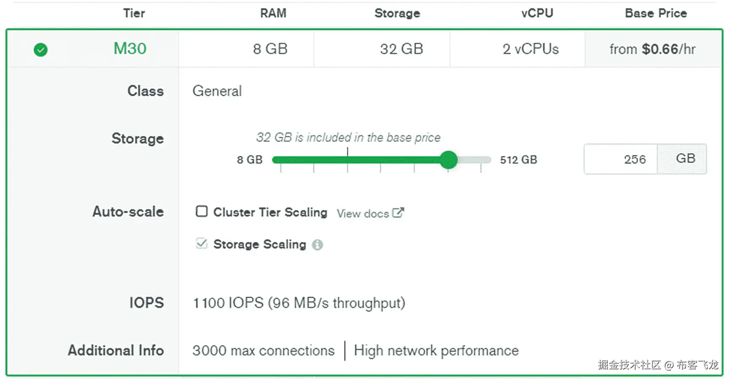
Task: Click the Base Price column header
Action: (655, 13)
